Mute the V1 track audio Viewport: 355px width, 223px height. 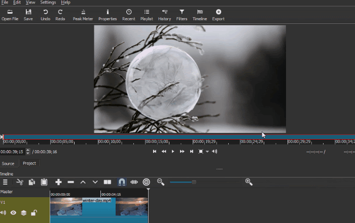(4, 213)
